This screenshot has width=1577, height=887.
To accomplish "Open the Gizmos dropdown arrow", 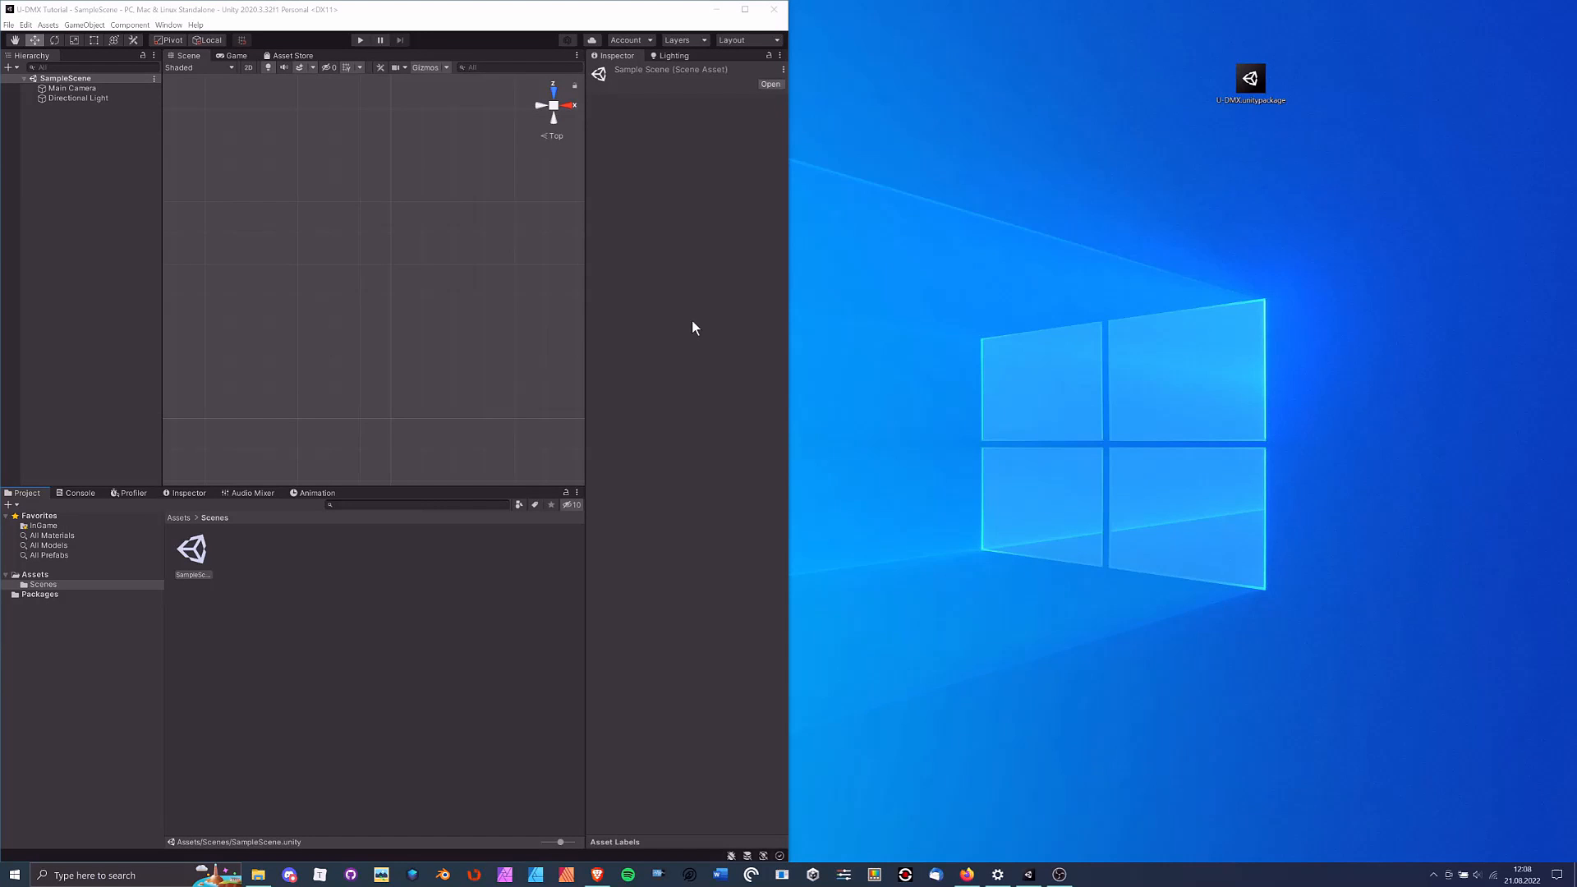I will click(x=447, y=67).
